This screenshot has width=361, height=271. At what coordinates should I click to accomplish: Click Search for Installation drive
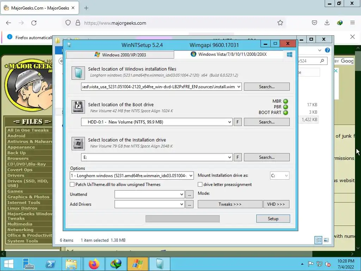coord(267,157)
